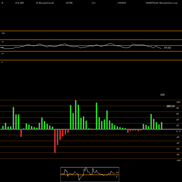Click the value 24 in mini chart
Screen dimensions: 182x182
[117, 173]
